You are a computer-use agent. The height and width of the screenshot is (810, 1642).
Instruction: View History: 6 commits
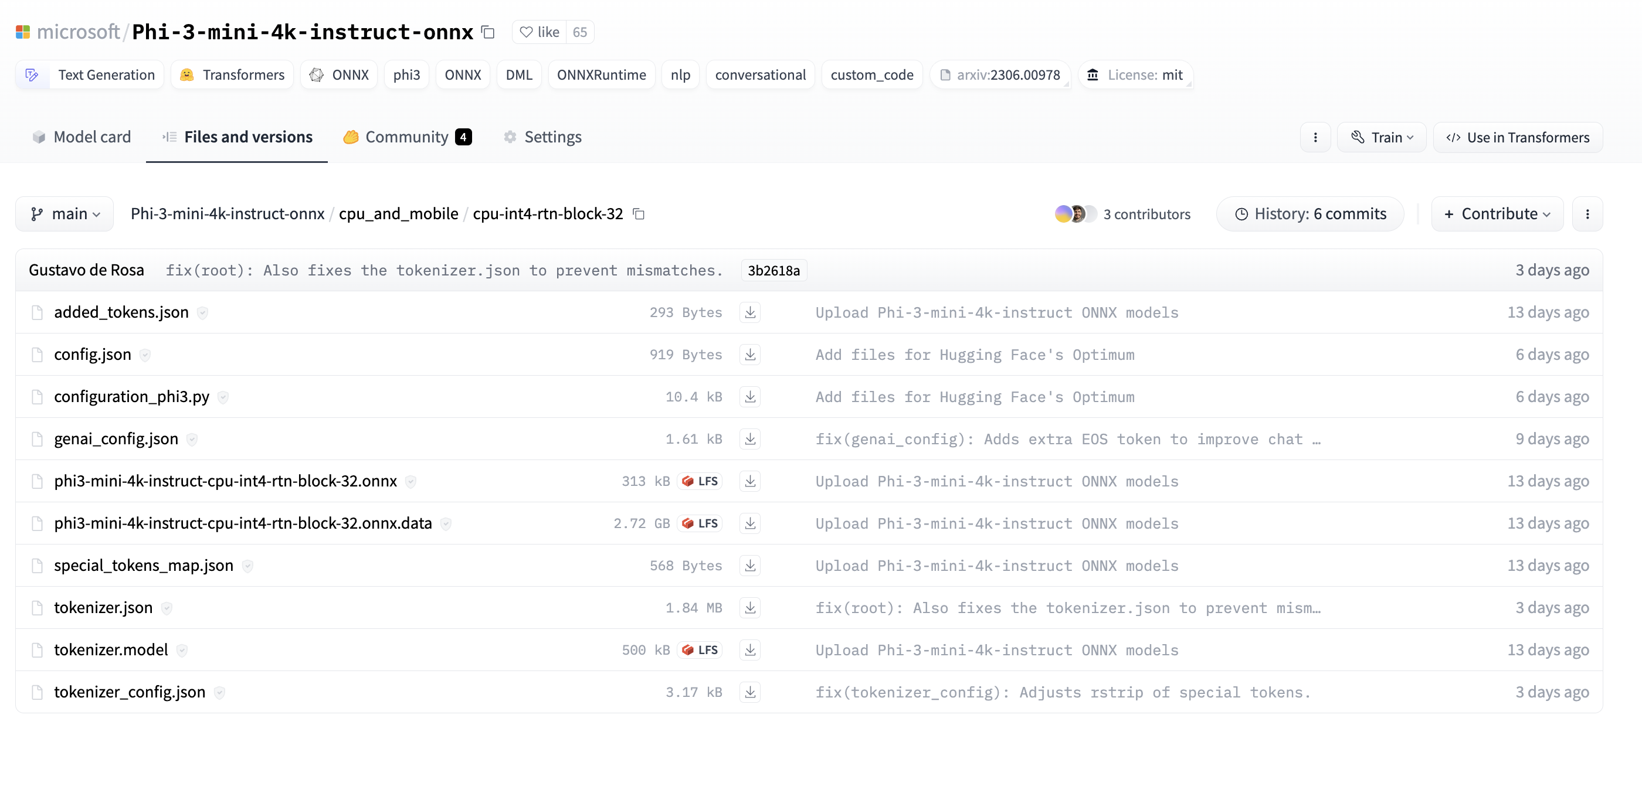[1310, 214]
